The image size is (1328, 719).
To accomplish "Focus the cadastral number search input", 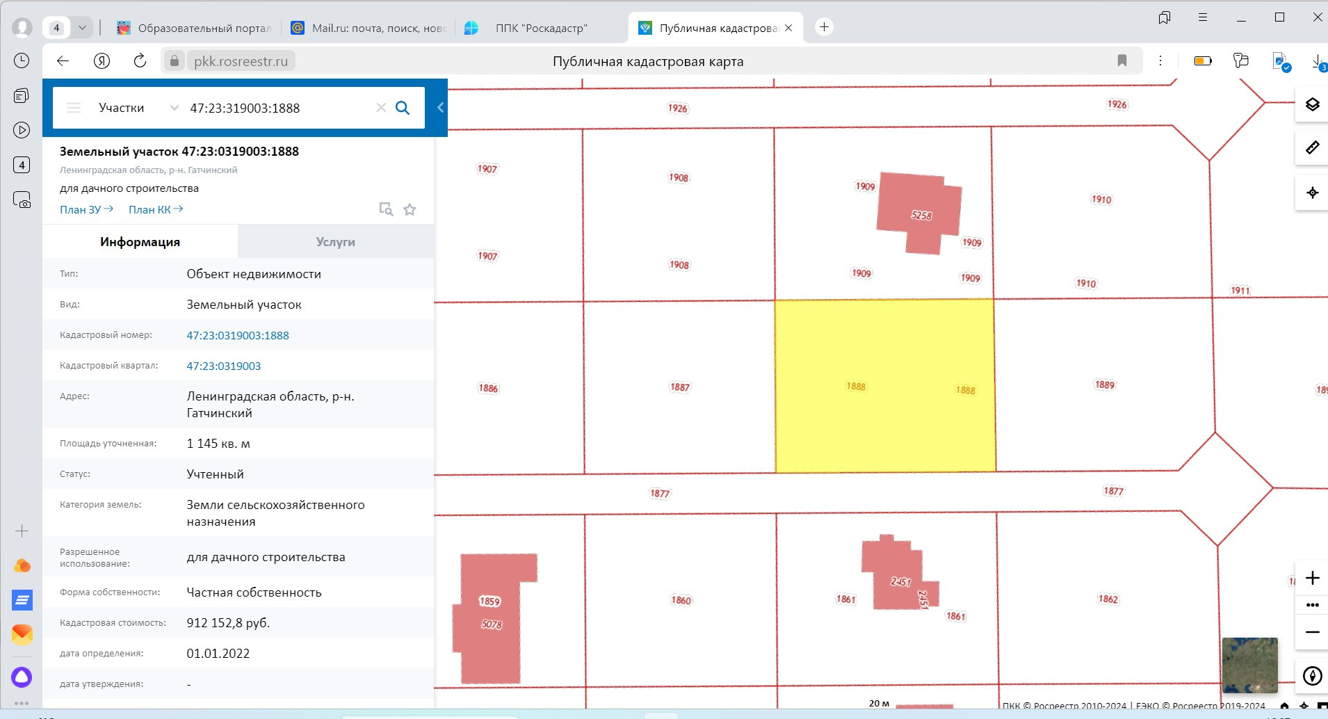I will (278, 108).
